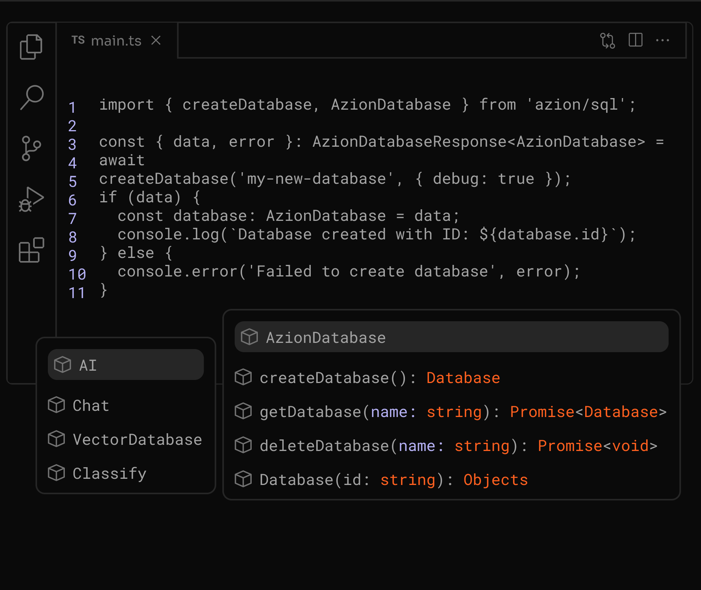This screenshot has height=590, width=701.
Task: Click 'my-new-database' string literal
Action: pos(316,179)
